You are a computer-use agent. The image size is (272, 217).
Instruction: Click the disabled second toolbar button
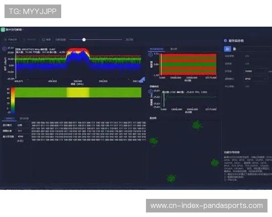(29, 39)
